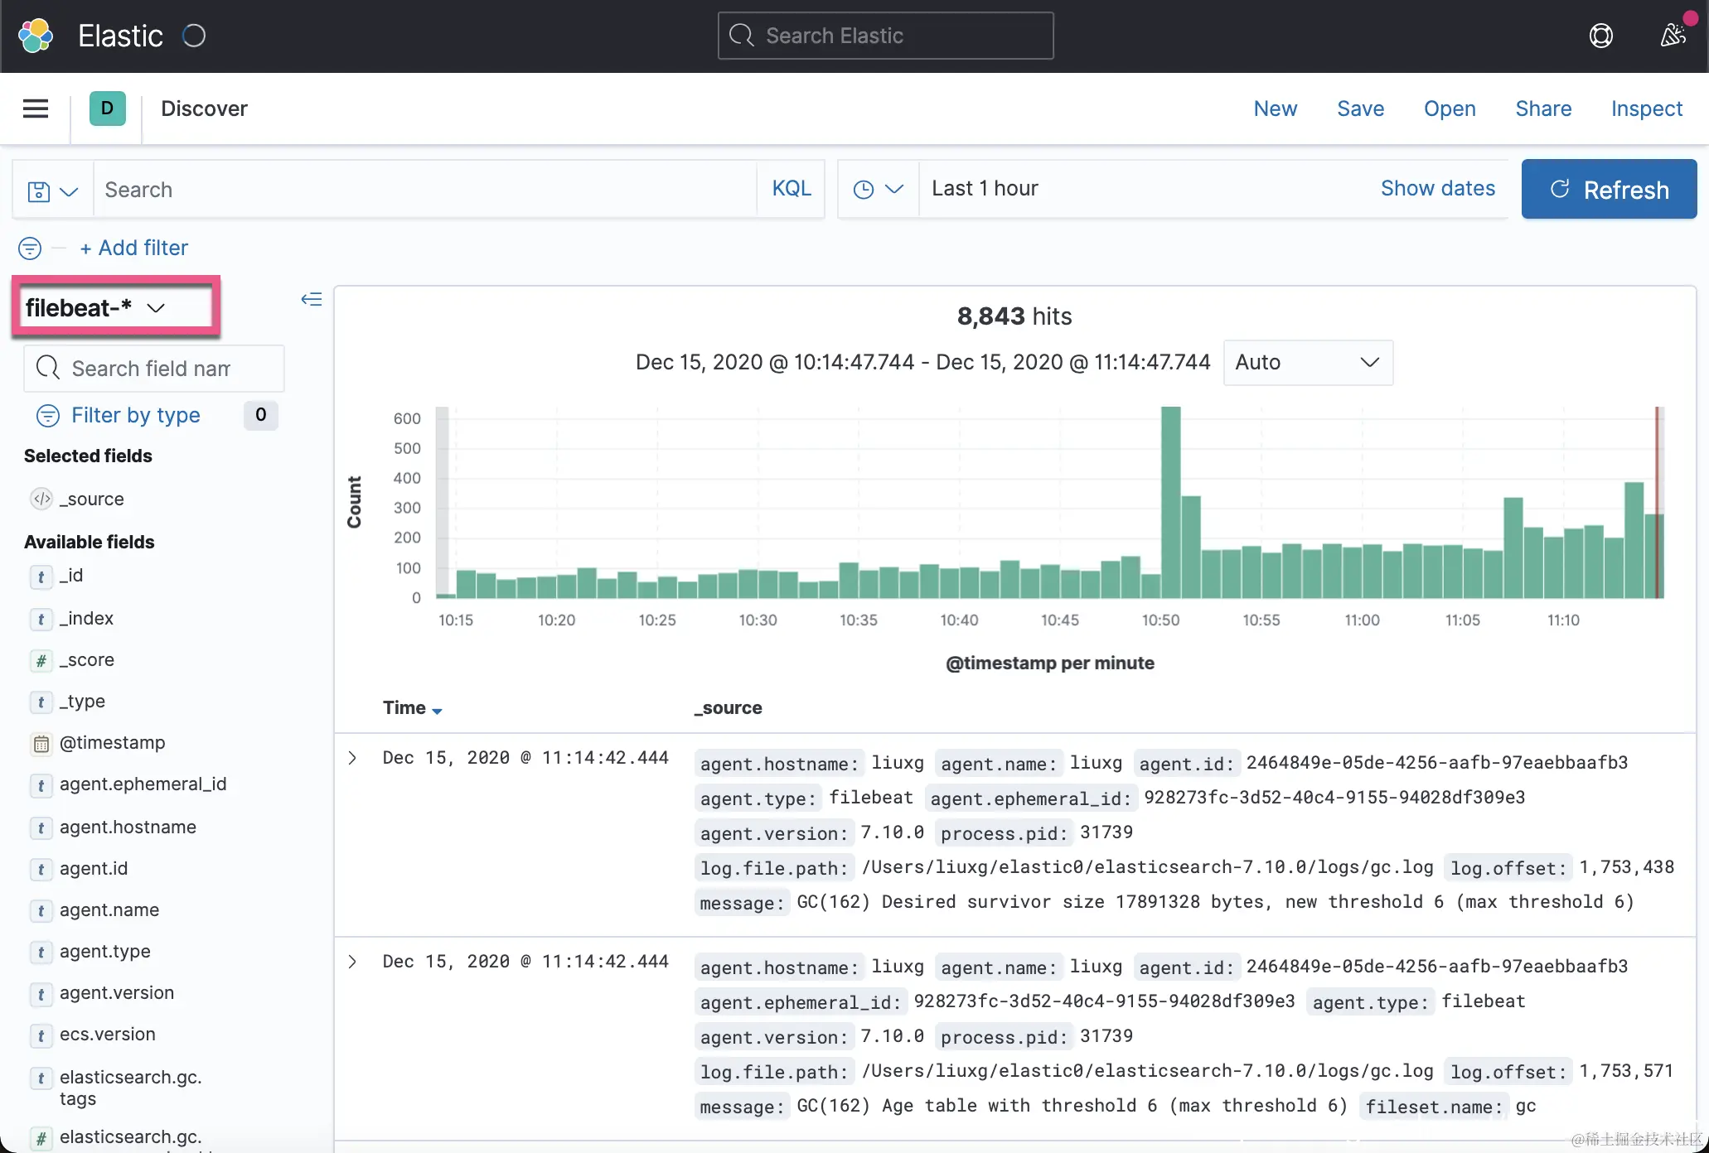The height and width of the screenshot is (1153, 1709).
Task: Click the Share menu item
Action: tap(1542, 109)
